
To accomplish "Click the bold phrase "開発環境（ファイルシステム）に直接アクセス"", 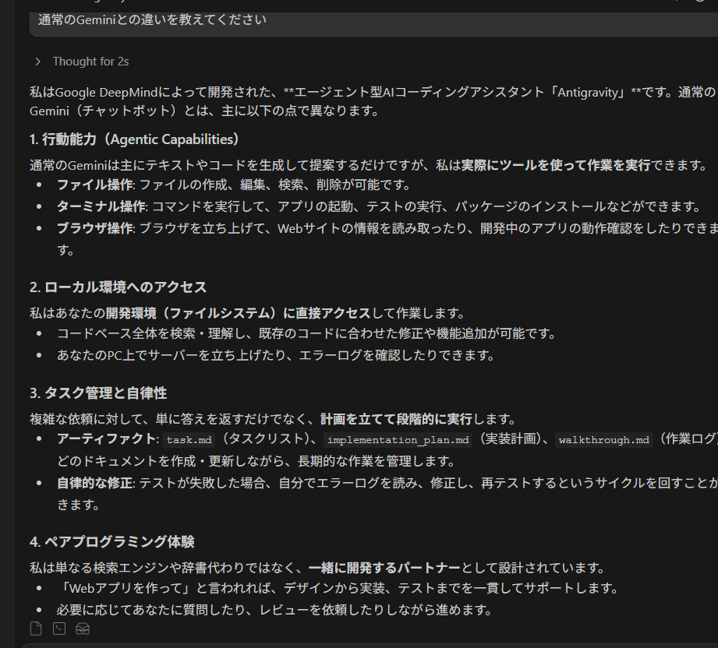I will tap(238, 313).
